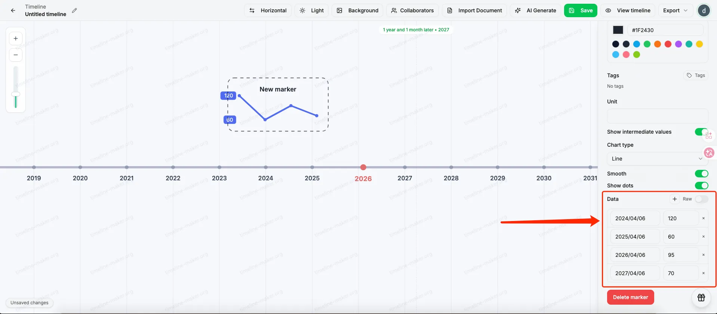717x314 pixels.
Task: Toggle the Raw data switch
Action: click(x=701, y=199)
